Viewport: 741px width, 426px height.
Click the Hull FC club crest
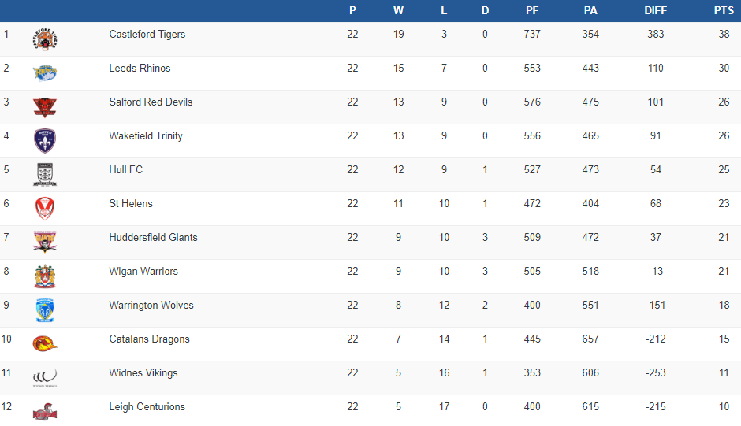[45, 174]
